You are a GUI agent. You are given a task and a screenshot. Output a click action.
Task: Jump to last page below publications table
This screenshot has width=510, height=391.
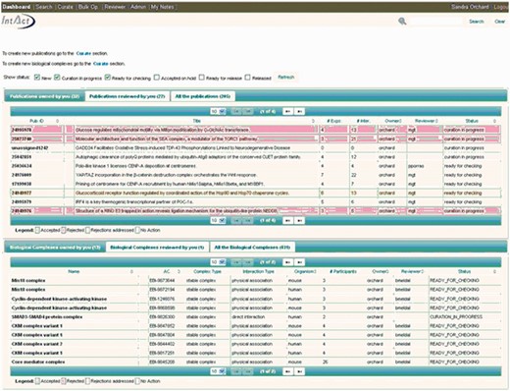[299, 221]
